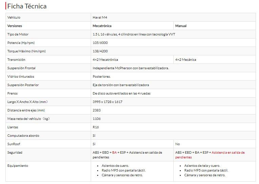Click the Mecatrónica version column header

[x=102, y=26]
